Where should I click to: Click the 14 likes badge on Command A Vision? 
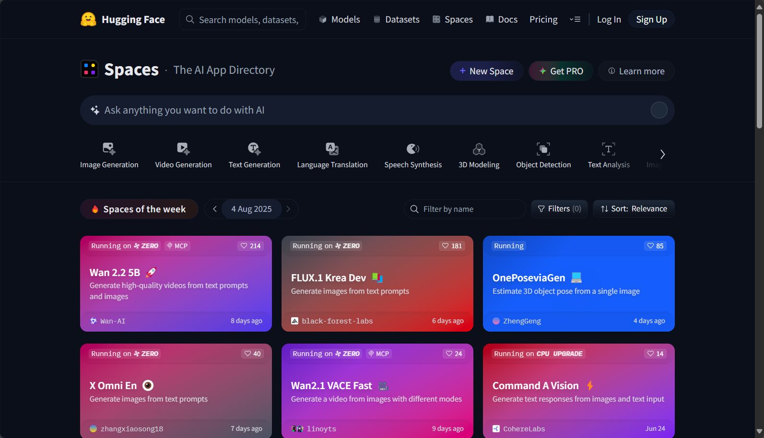[655, 354]
